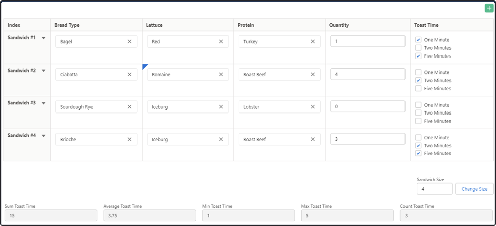This screenshot has height=226, width=496.
Task: Uncheck Five Minutes for Sandwich #4
Action: click(x=418, y=154)
